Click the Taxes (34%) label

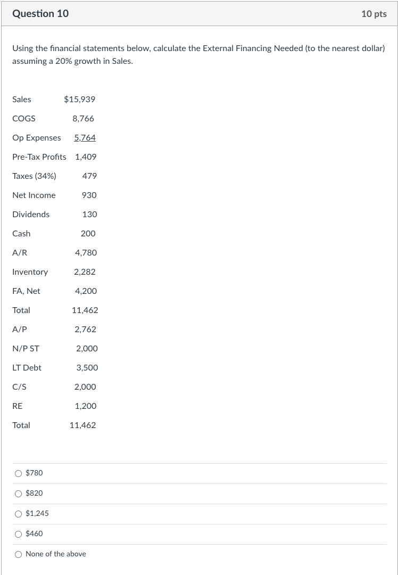[x=34, y=176]
